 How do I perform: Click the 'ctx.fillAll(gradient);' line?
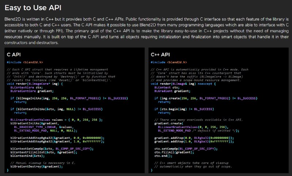[x=174, y=152]
